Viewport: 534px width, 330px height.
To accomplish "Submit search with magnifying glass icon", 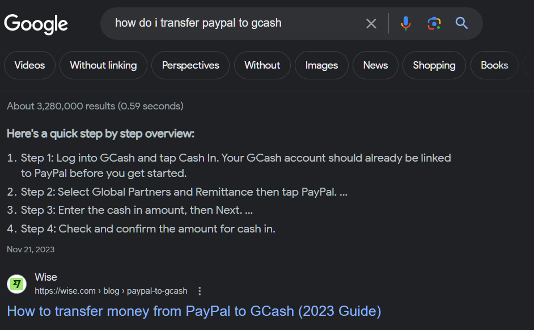I will tap(462, 23).
